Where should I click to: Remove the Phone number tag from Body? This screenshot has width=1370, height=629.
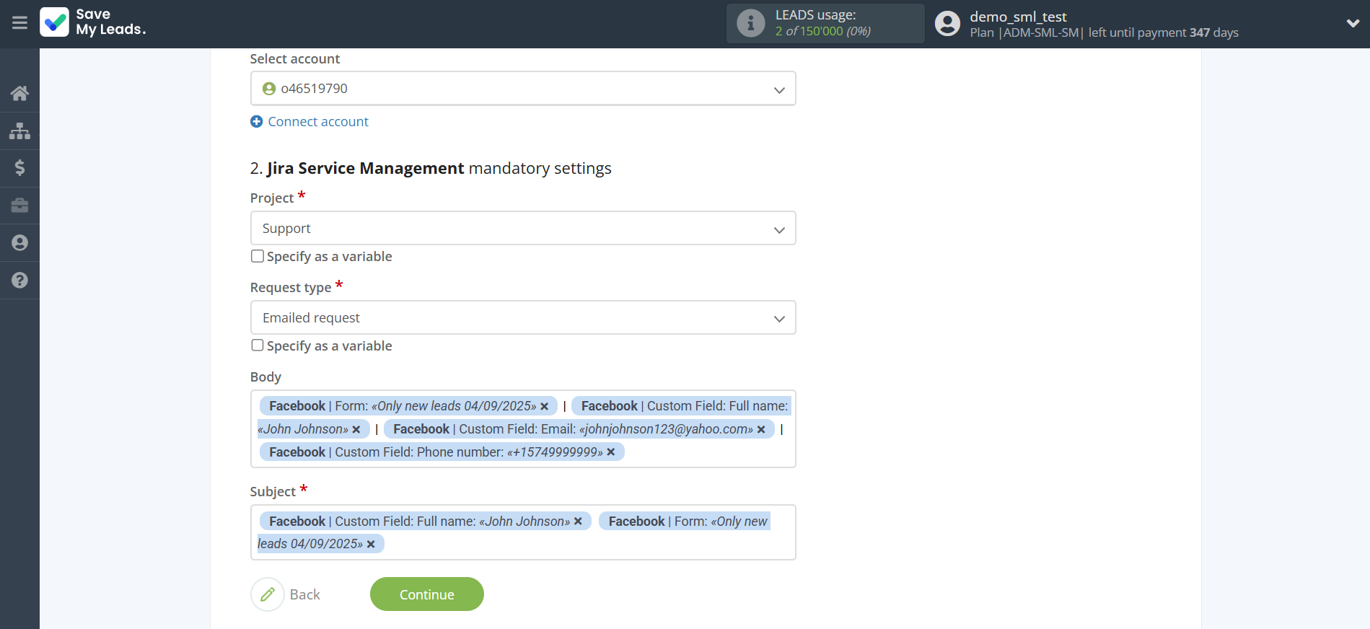tap(611, 452)
